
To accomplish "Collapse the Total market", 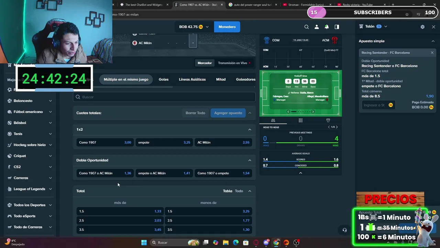I will [x=250, y=191].
